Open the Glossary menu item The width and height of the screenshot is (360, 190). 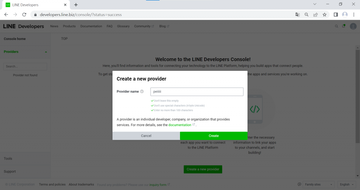coord(123,26)
